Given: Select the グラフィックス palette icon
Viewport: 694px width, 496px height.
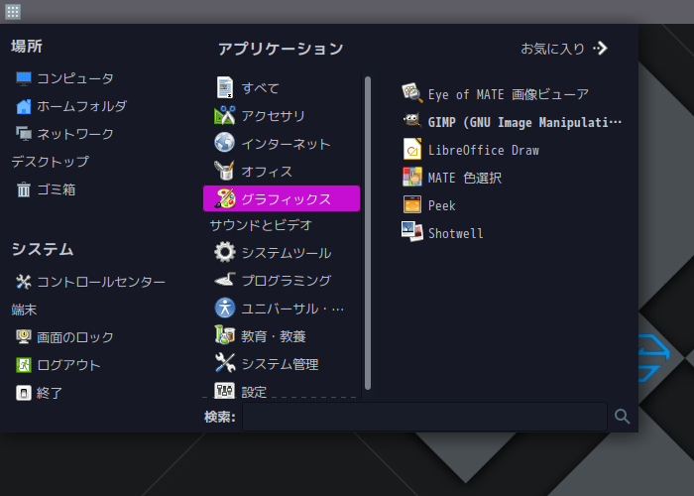Looking at the screenshot, I should click(225, 198).
